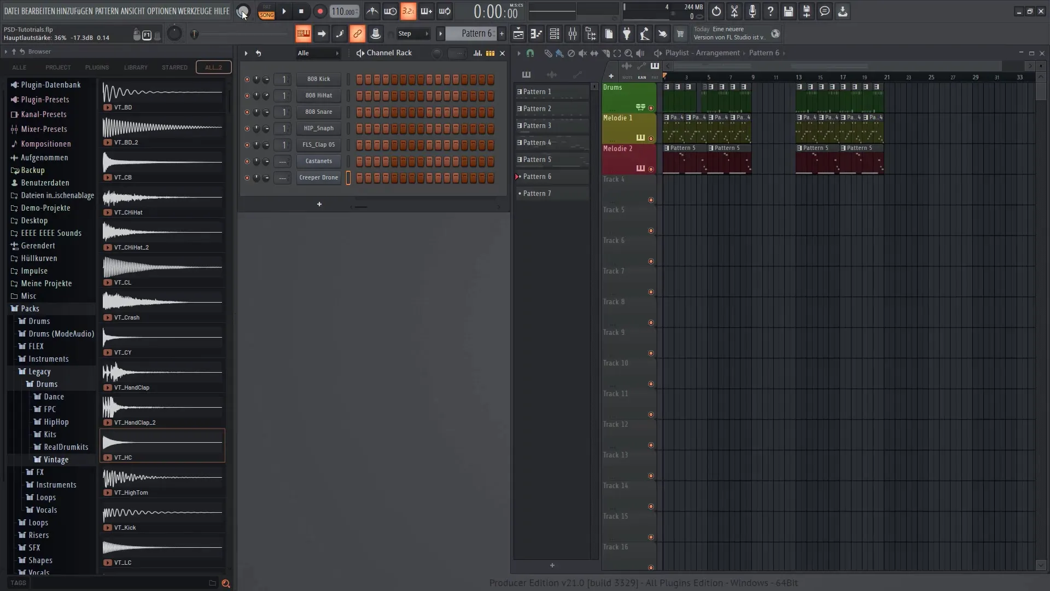The image size is (1050, 591).
Task: Toggle channel rack step sequencer view icon
Action: coord(490,53)
